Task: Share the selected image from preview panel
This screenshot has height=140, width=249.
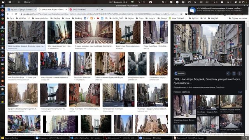Action: click(x=228, y=73)
